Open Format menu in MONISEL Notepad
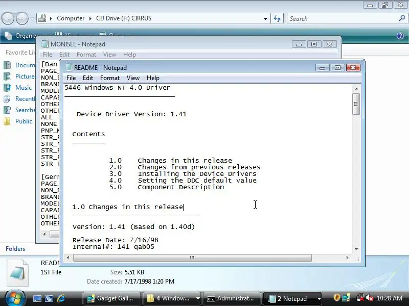 coord(86,55)
